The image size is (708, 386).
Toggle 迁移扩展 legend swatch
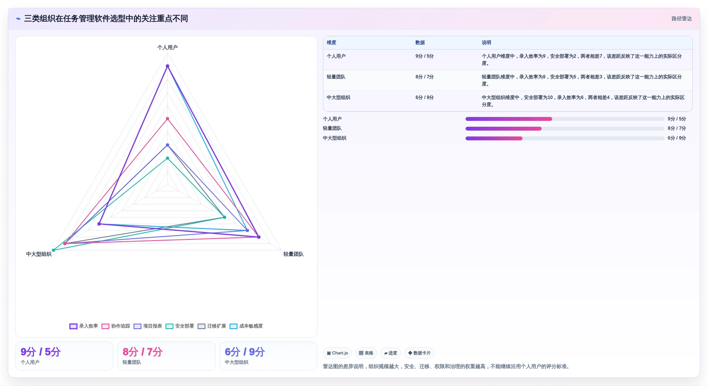202,326
